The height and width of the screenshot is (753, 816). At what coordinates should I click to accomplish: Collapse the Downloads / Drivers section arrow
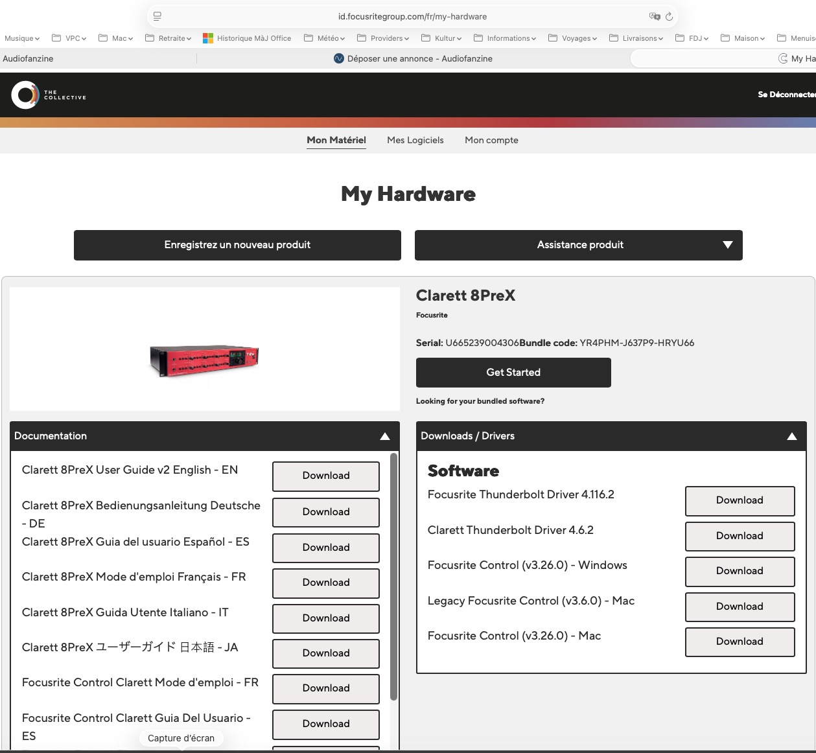click(792, 436)
